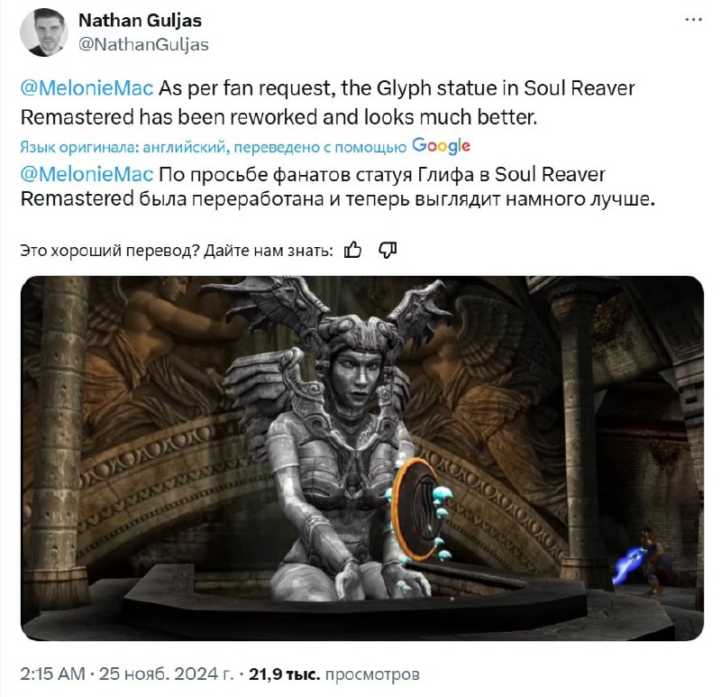Open the tweet's three-dot more options menu
This screenshot has width=721, height=697.
point(693,20)
